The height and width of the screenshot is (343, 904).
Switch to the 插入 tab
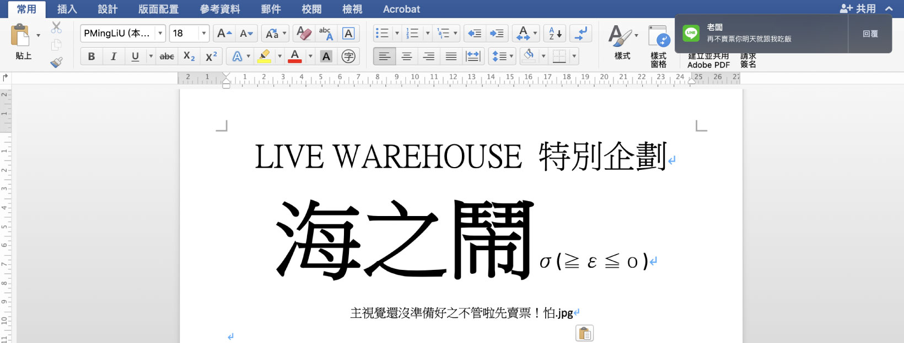(67, 9)
